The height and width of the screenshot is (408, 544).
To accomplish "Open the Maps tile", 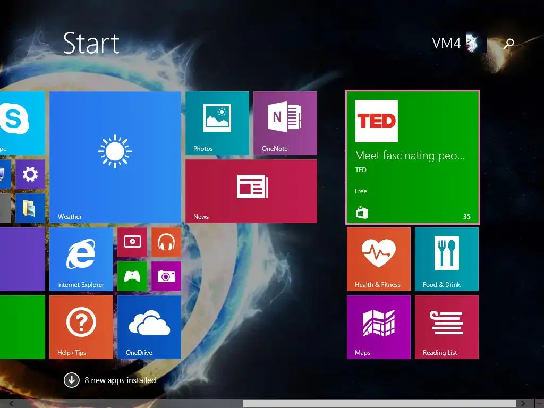I will pos(378,327).
